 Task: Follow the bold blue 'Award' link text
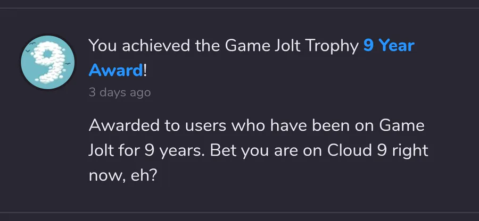115,70
